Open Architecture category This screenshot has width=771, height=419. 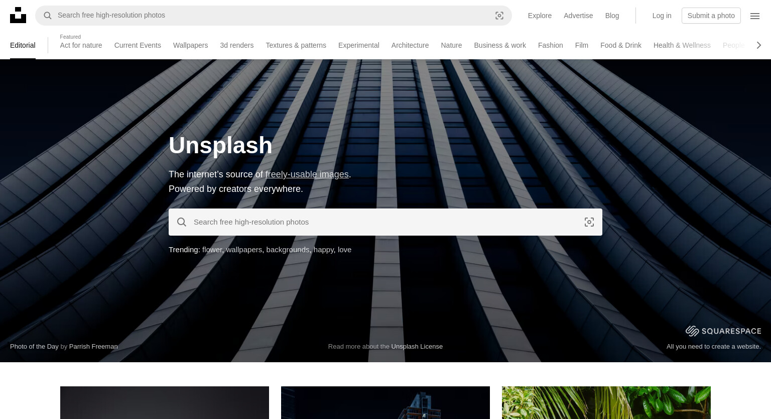pyautogui.click(x=410, y=45)
